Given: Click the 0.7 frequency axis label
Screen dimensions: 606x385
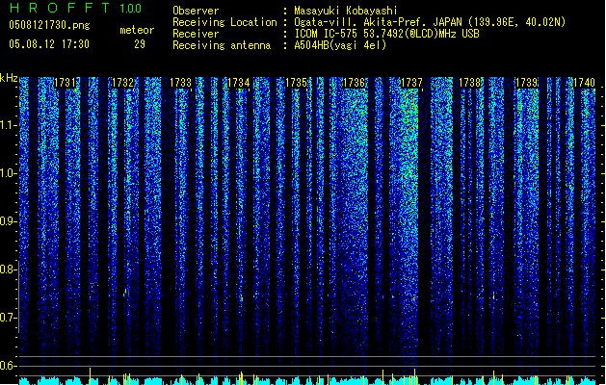Looking at the screenshot, I should [x=8, y=318].
